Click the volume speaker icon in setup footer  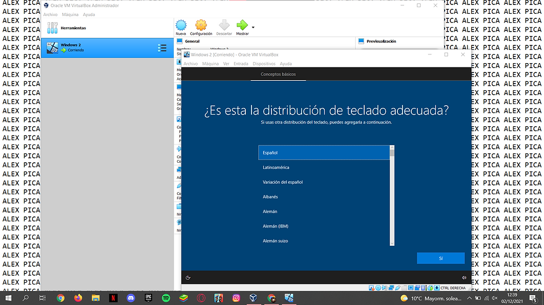464,278
